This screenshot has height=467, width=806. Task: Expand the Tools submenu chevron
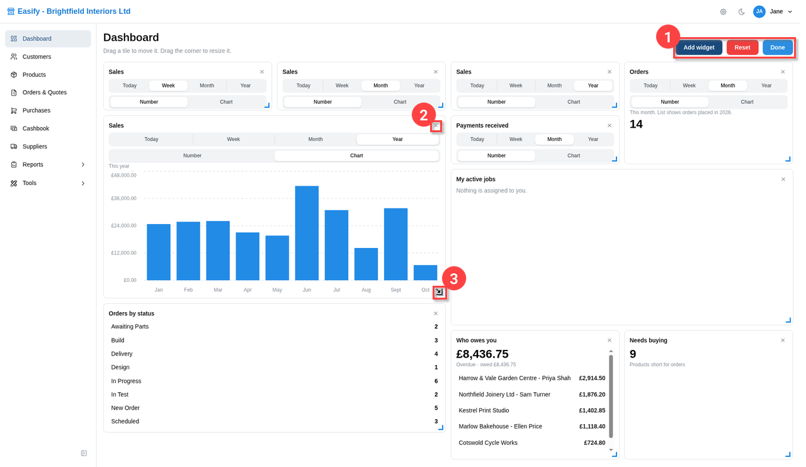point(83,183)
